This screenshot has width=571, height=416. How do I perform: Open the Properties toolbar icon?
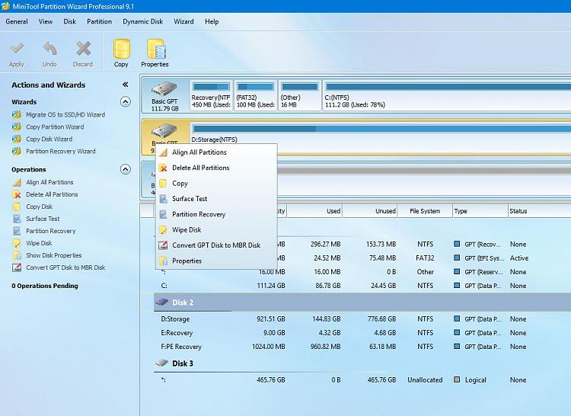pyautogui.click(x=156, y=49)
